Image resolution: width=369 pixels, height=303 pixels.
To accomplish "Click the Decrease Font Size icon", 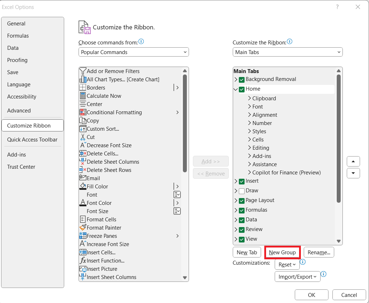I will (82, 145).
